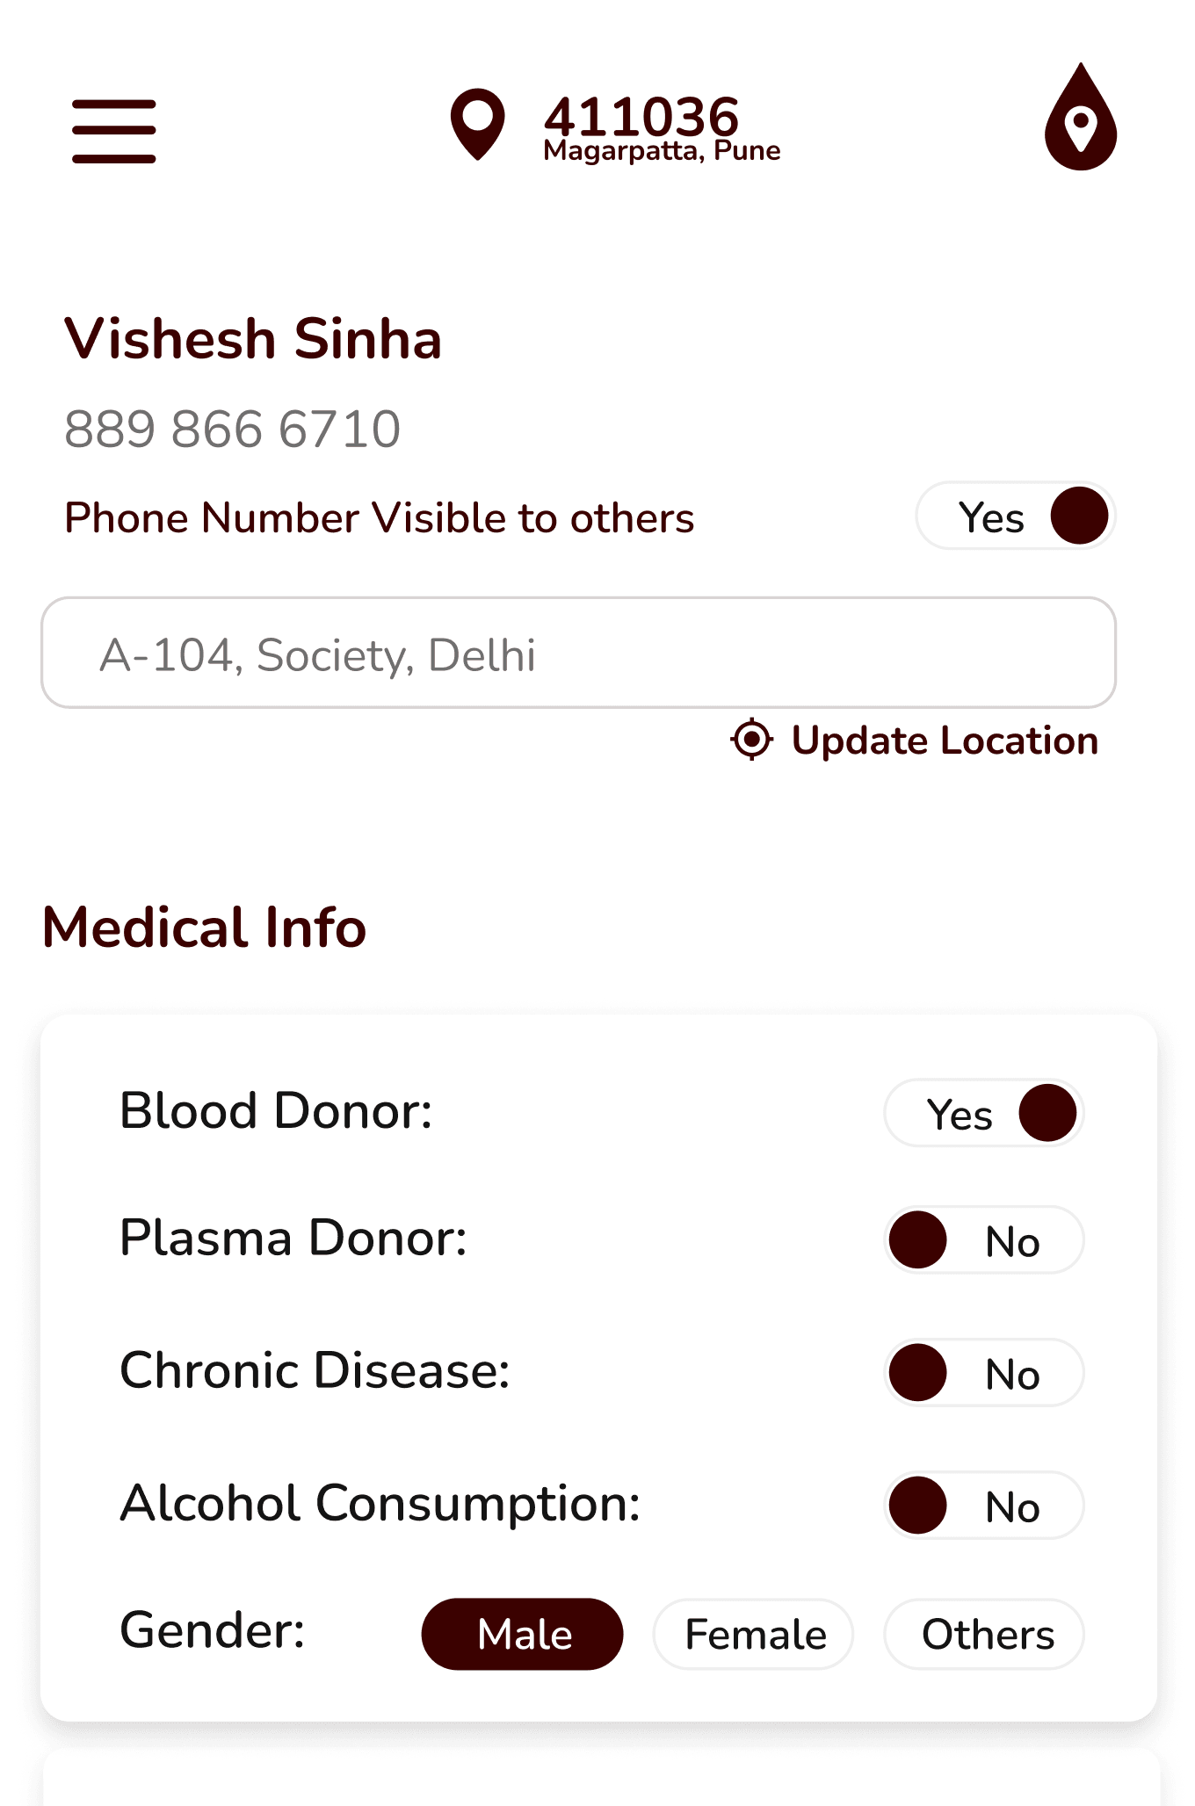Screen dimensions: 1195x1806
Task: Tap the Blood Donor label
Action: tap(276, 1111)
